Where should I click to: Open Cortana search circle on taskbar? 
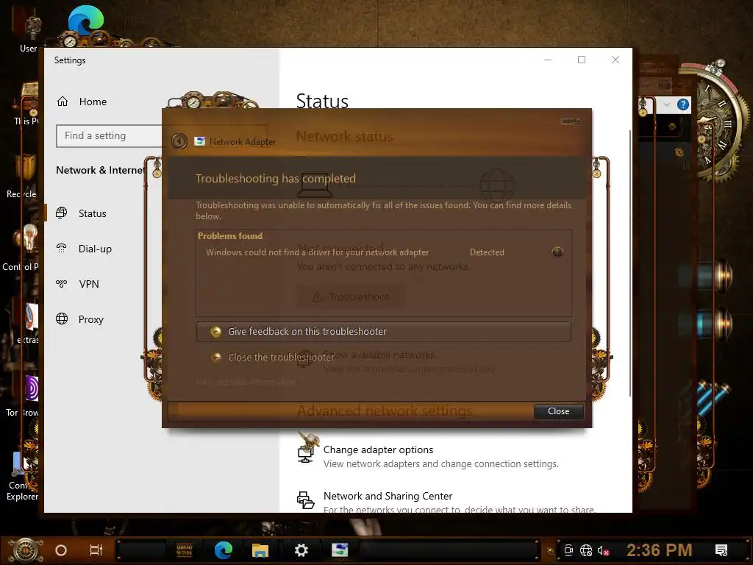click(x=61, y=550)
